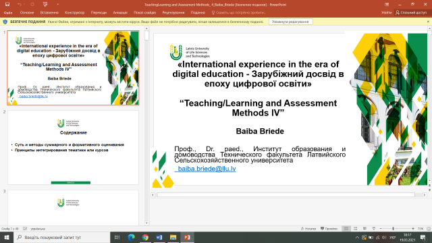
Task: Open the Windows Start menu
Action: [7, 237]
